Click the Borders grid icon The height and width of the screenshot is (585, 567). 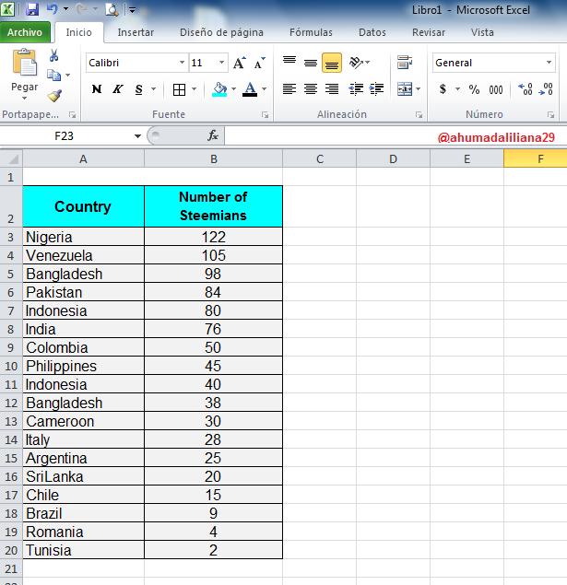(x=179, y=89)
